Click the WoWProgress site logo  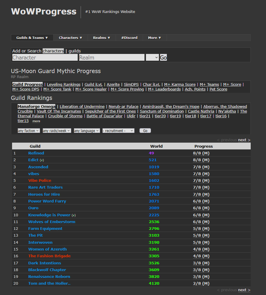point(44,11)
